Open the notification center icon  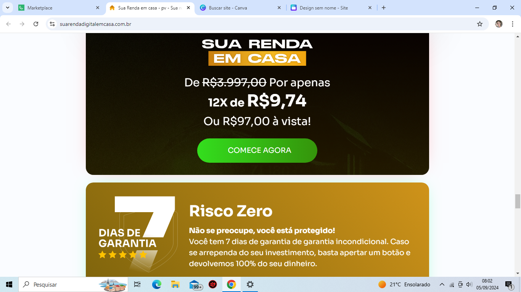pos(509,284)
